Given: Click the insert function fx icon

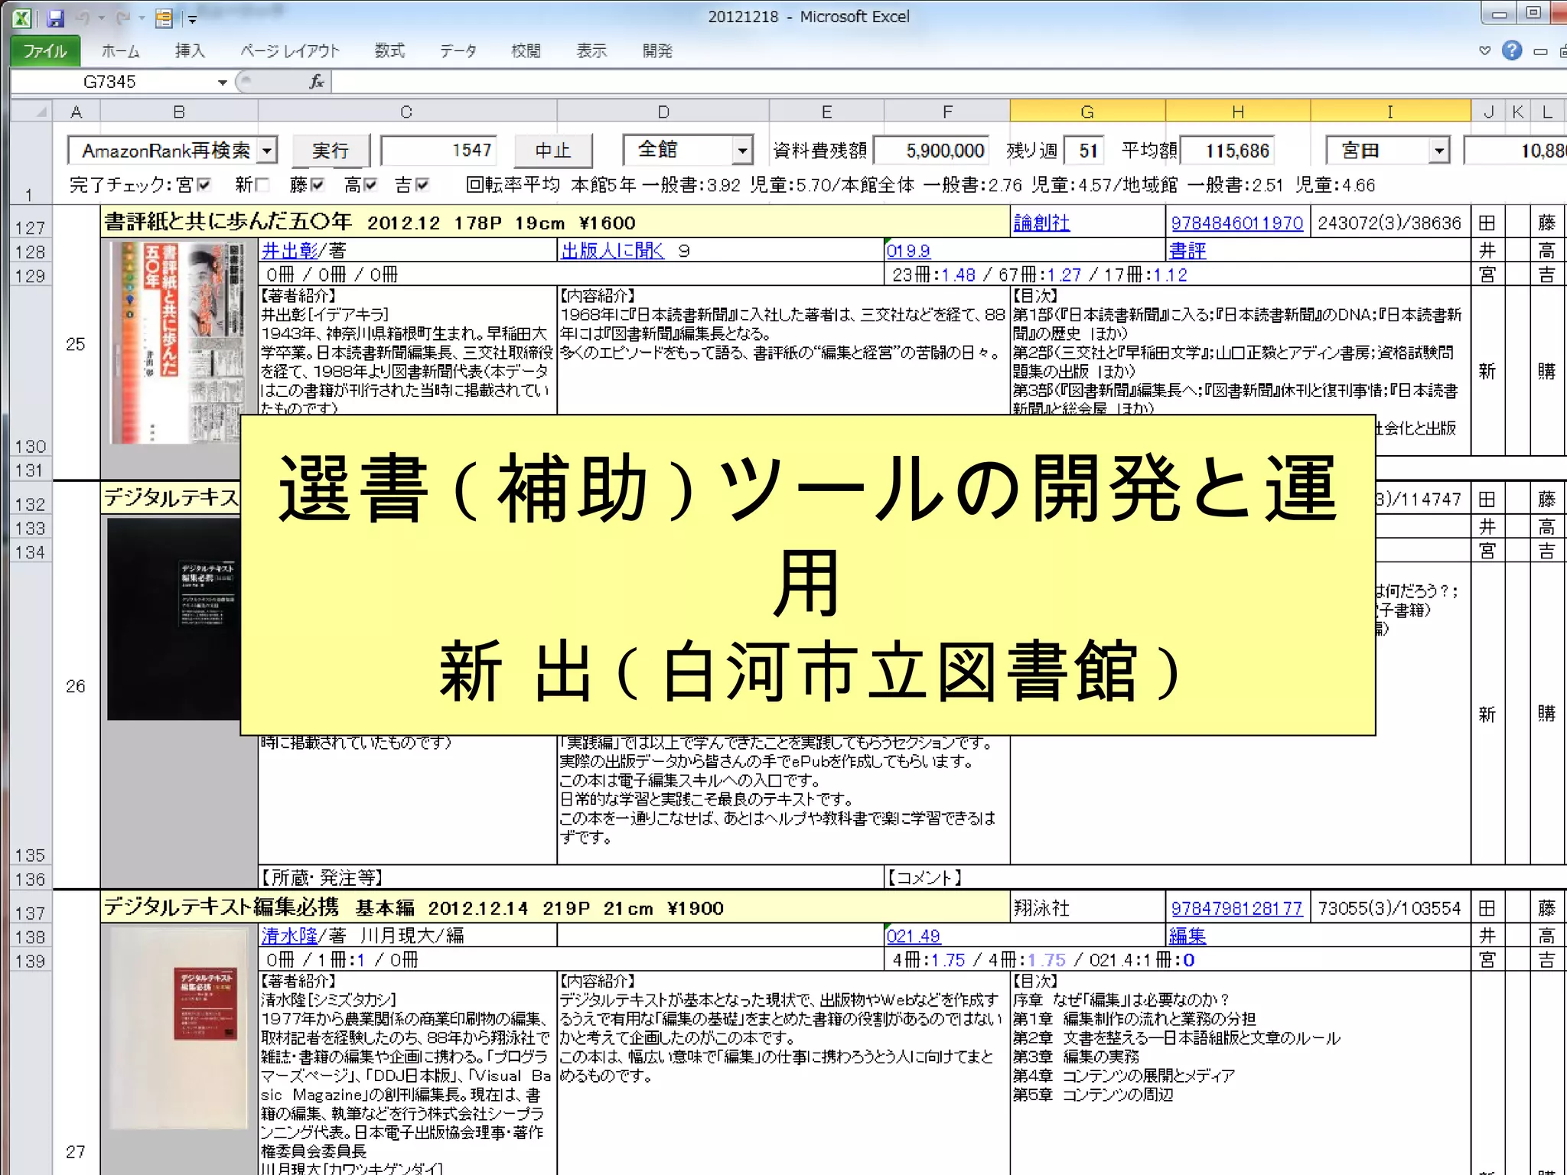Looking at the screenshot, I should (x=316, y=82).
